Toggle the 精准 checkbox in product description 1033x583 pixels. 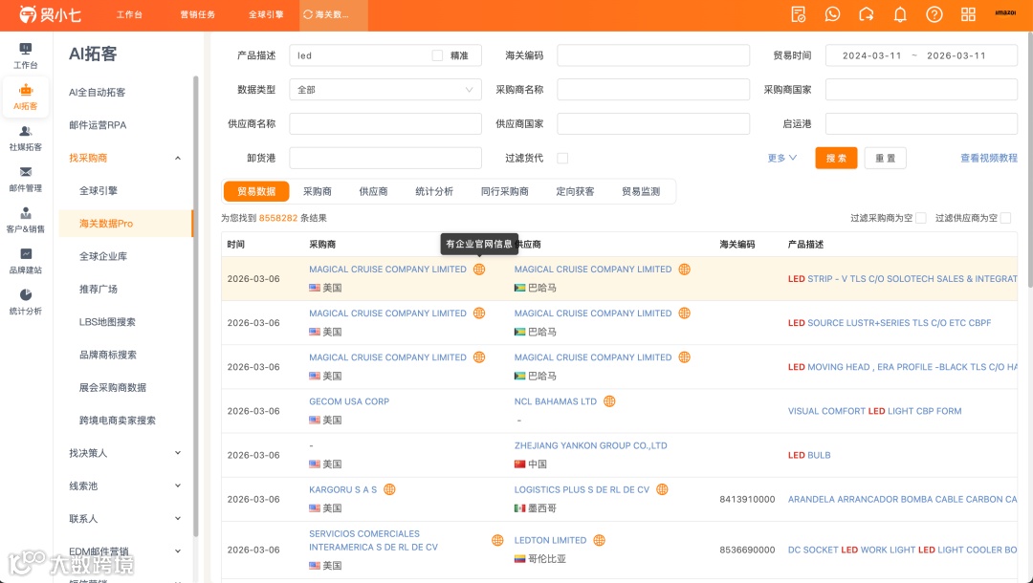pos(437,56)
